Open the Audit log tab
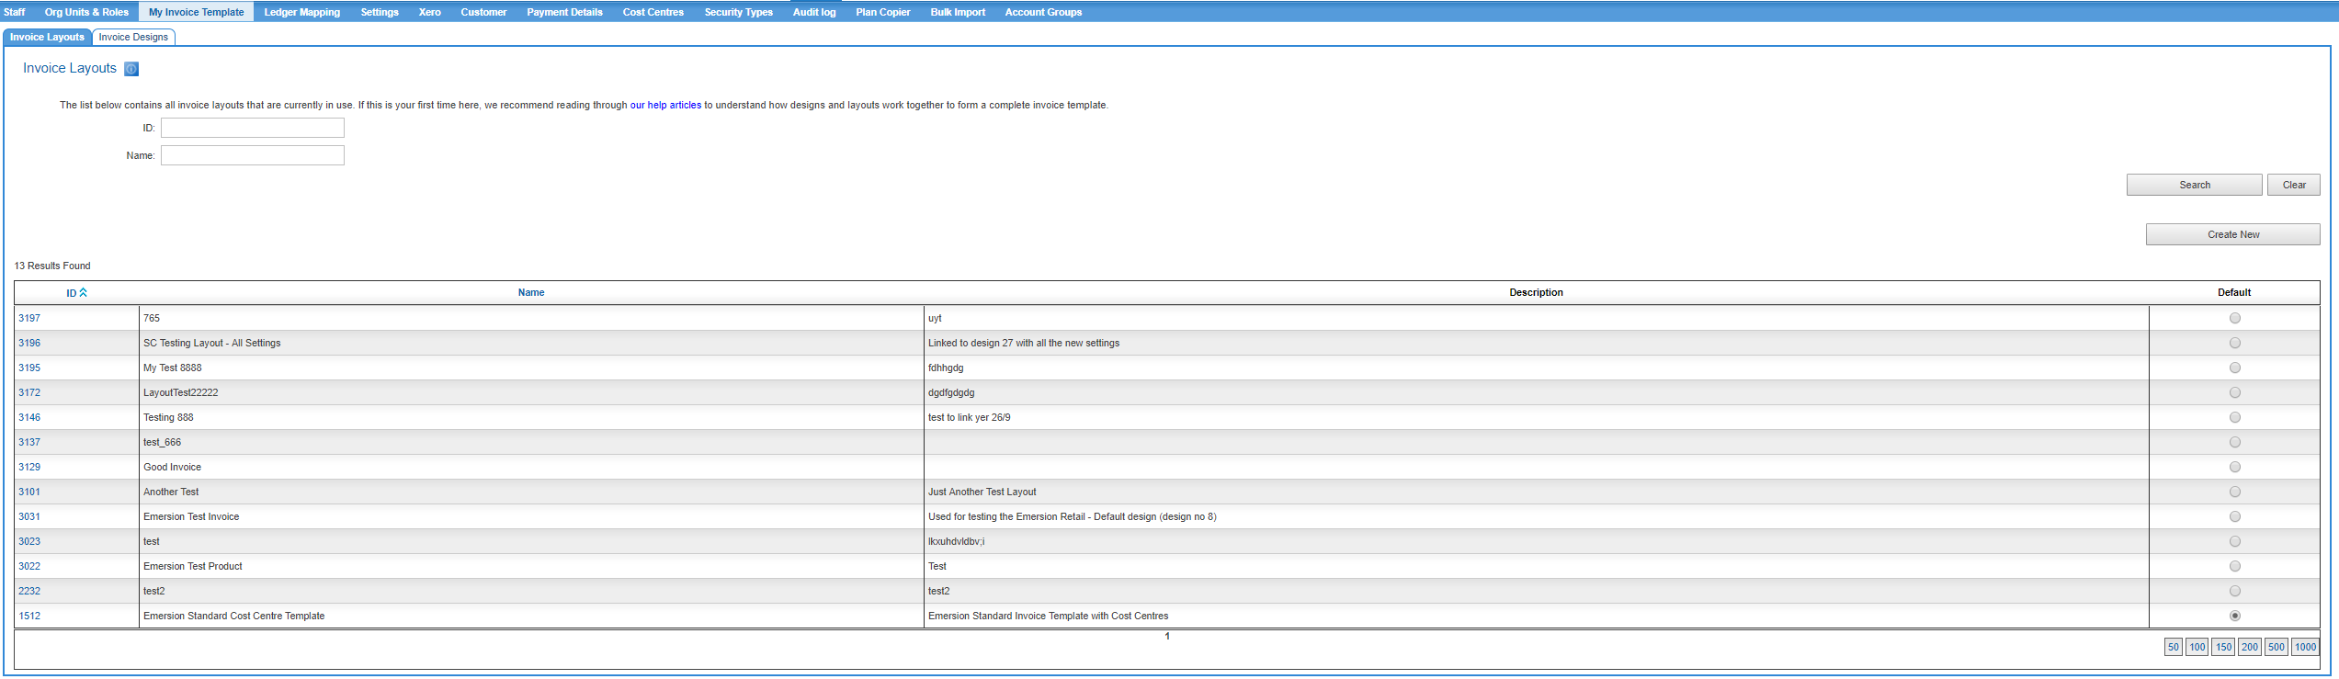This screenshot has height=679, width=2339. pos(813,12)
